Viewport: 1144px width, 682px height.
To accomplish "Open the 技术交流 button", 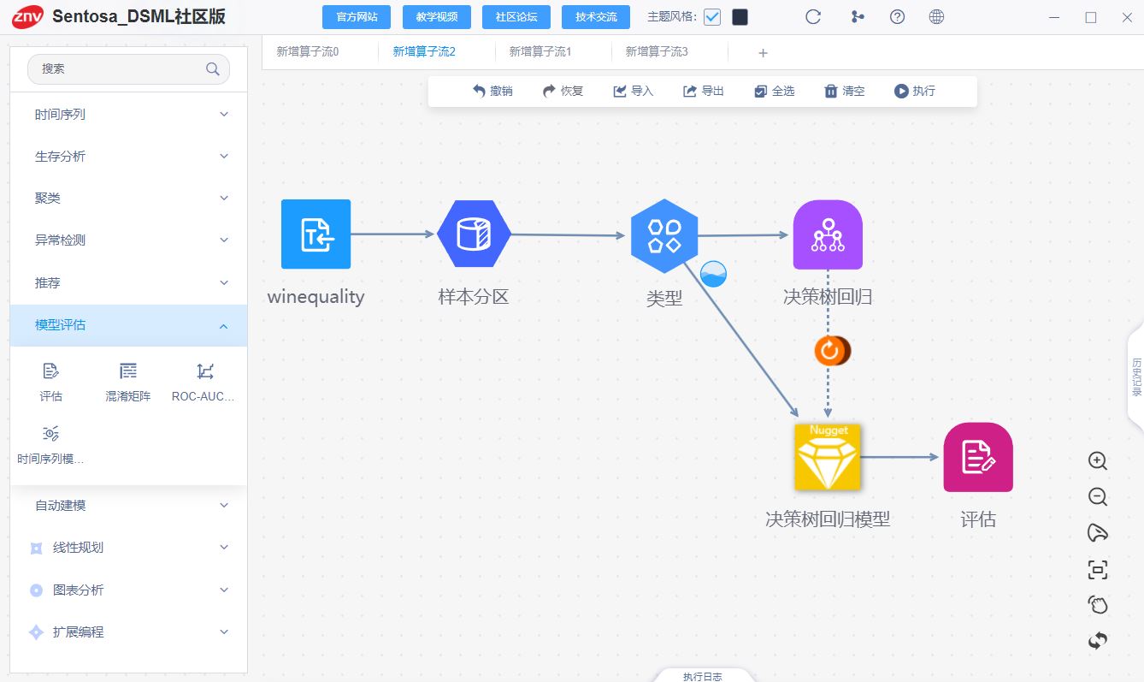I will [596, 17].
